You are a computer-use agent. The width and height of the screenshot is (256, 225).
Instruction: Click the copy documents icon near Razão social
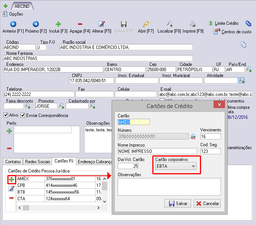[x=243, y=44]
